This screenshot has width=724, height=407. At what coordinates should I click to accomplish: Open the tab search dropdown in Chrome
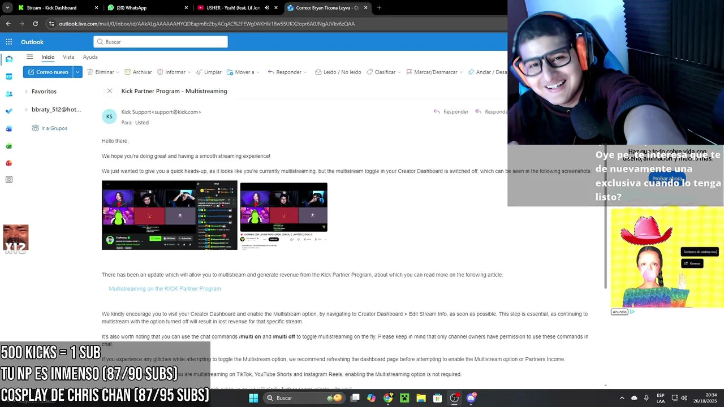(7, 8)
